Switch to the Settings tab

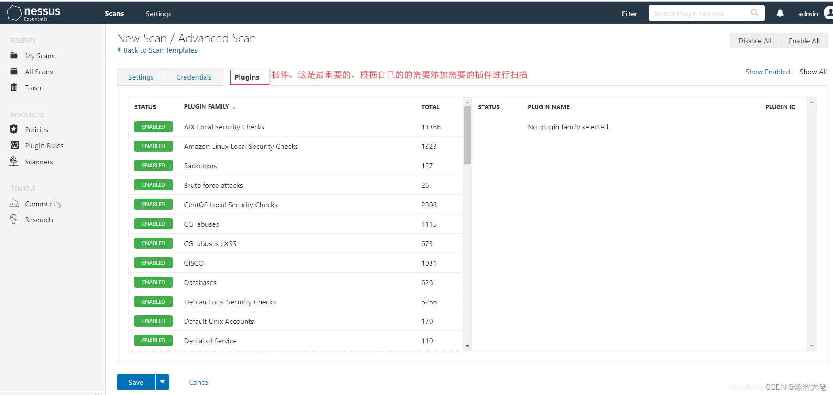click(141, 77)
